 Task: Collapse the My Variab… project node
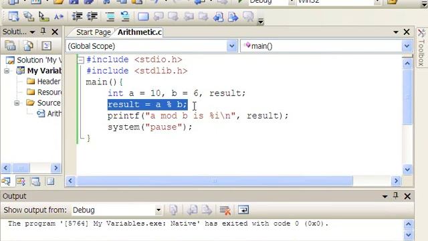click(x=7, y=71)
